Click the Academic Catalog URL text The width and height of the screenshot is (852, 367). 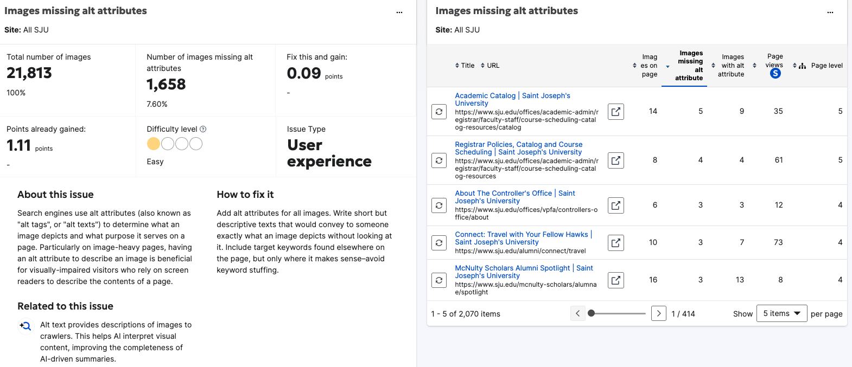[x=526, y=120]
